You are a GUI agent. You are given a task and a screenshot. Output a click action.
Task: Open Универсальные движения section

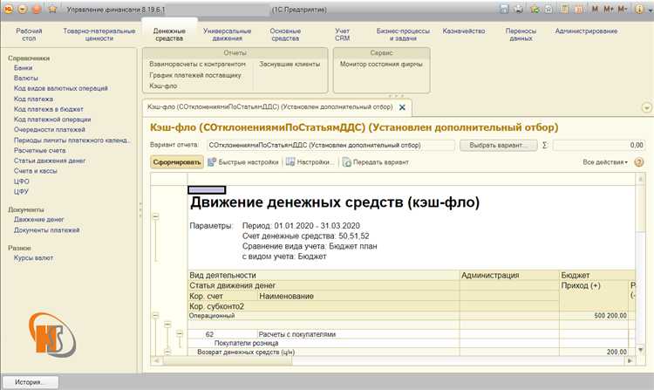coord(227,34)
